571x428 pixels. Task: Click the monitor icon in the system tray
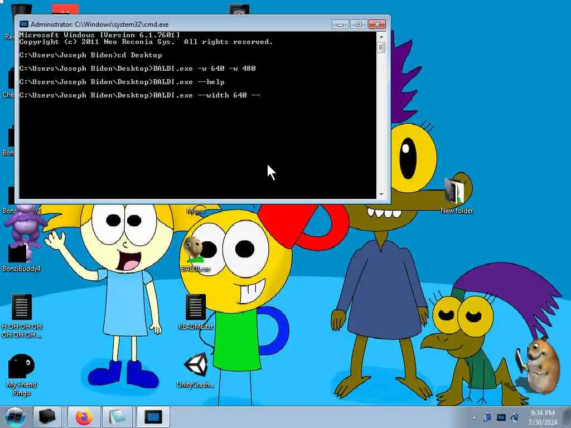point(501,417)
